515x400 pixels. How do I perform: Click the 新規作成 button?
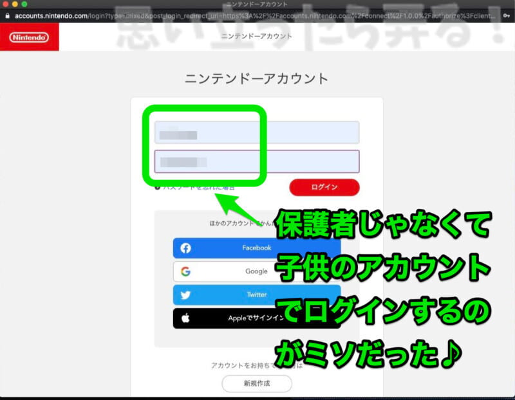coord(257,383)
